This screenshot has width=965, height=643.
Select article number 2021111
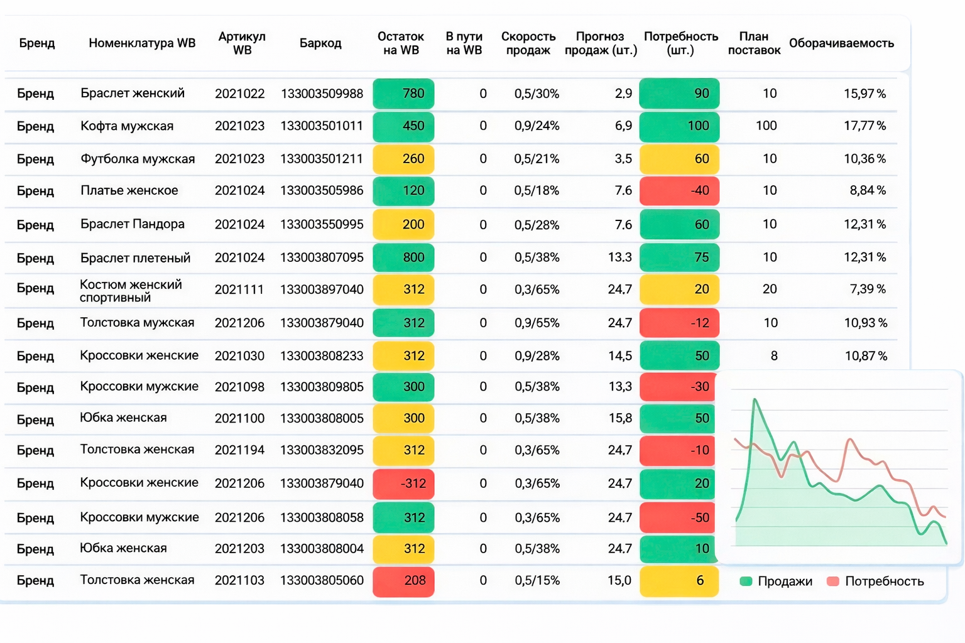(239, 289)
